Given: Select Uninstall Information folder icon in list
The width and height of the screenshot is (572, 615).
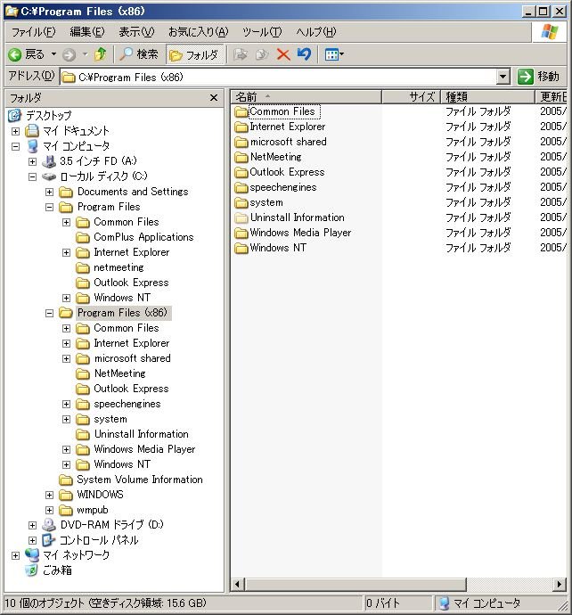Looking at the screenshot, I should click(x=241, y=217).
